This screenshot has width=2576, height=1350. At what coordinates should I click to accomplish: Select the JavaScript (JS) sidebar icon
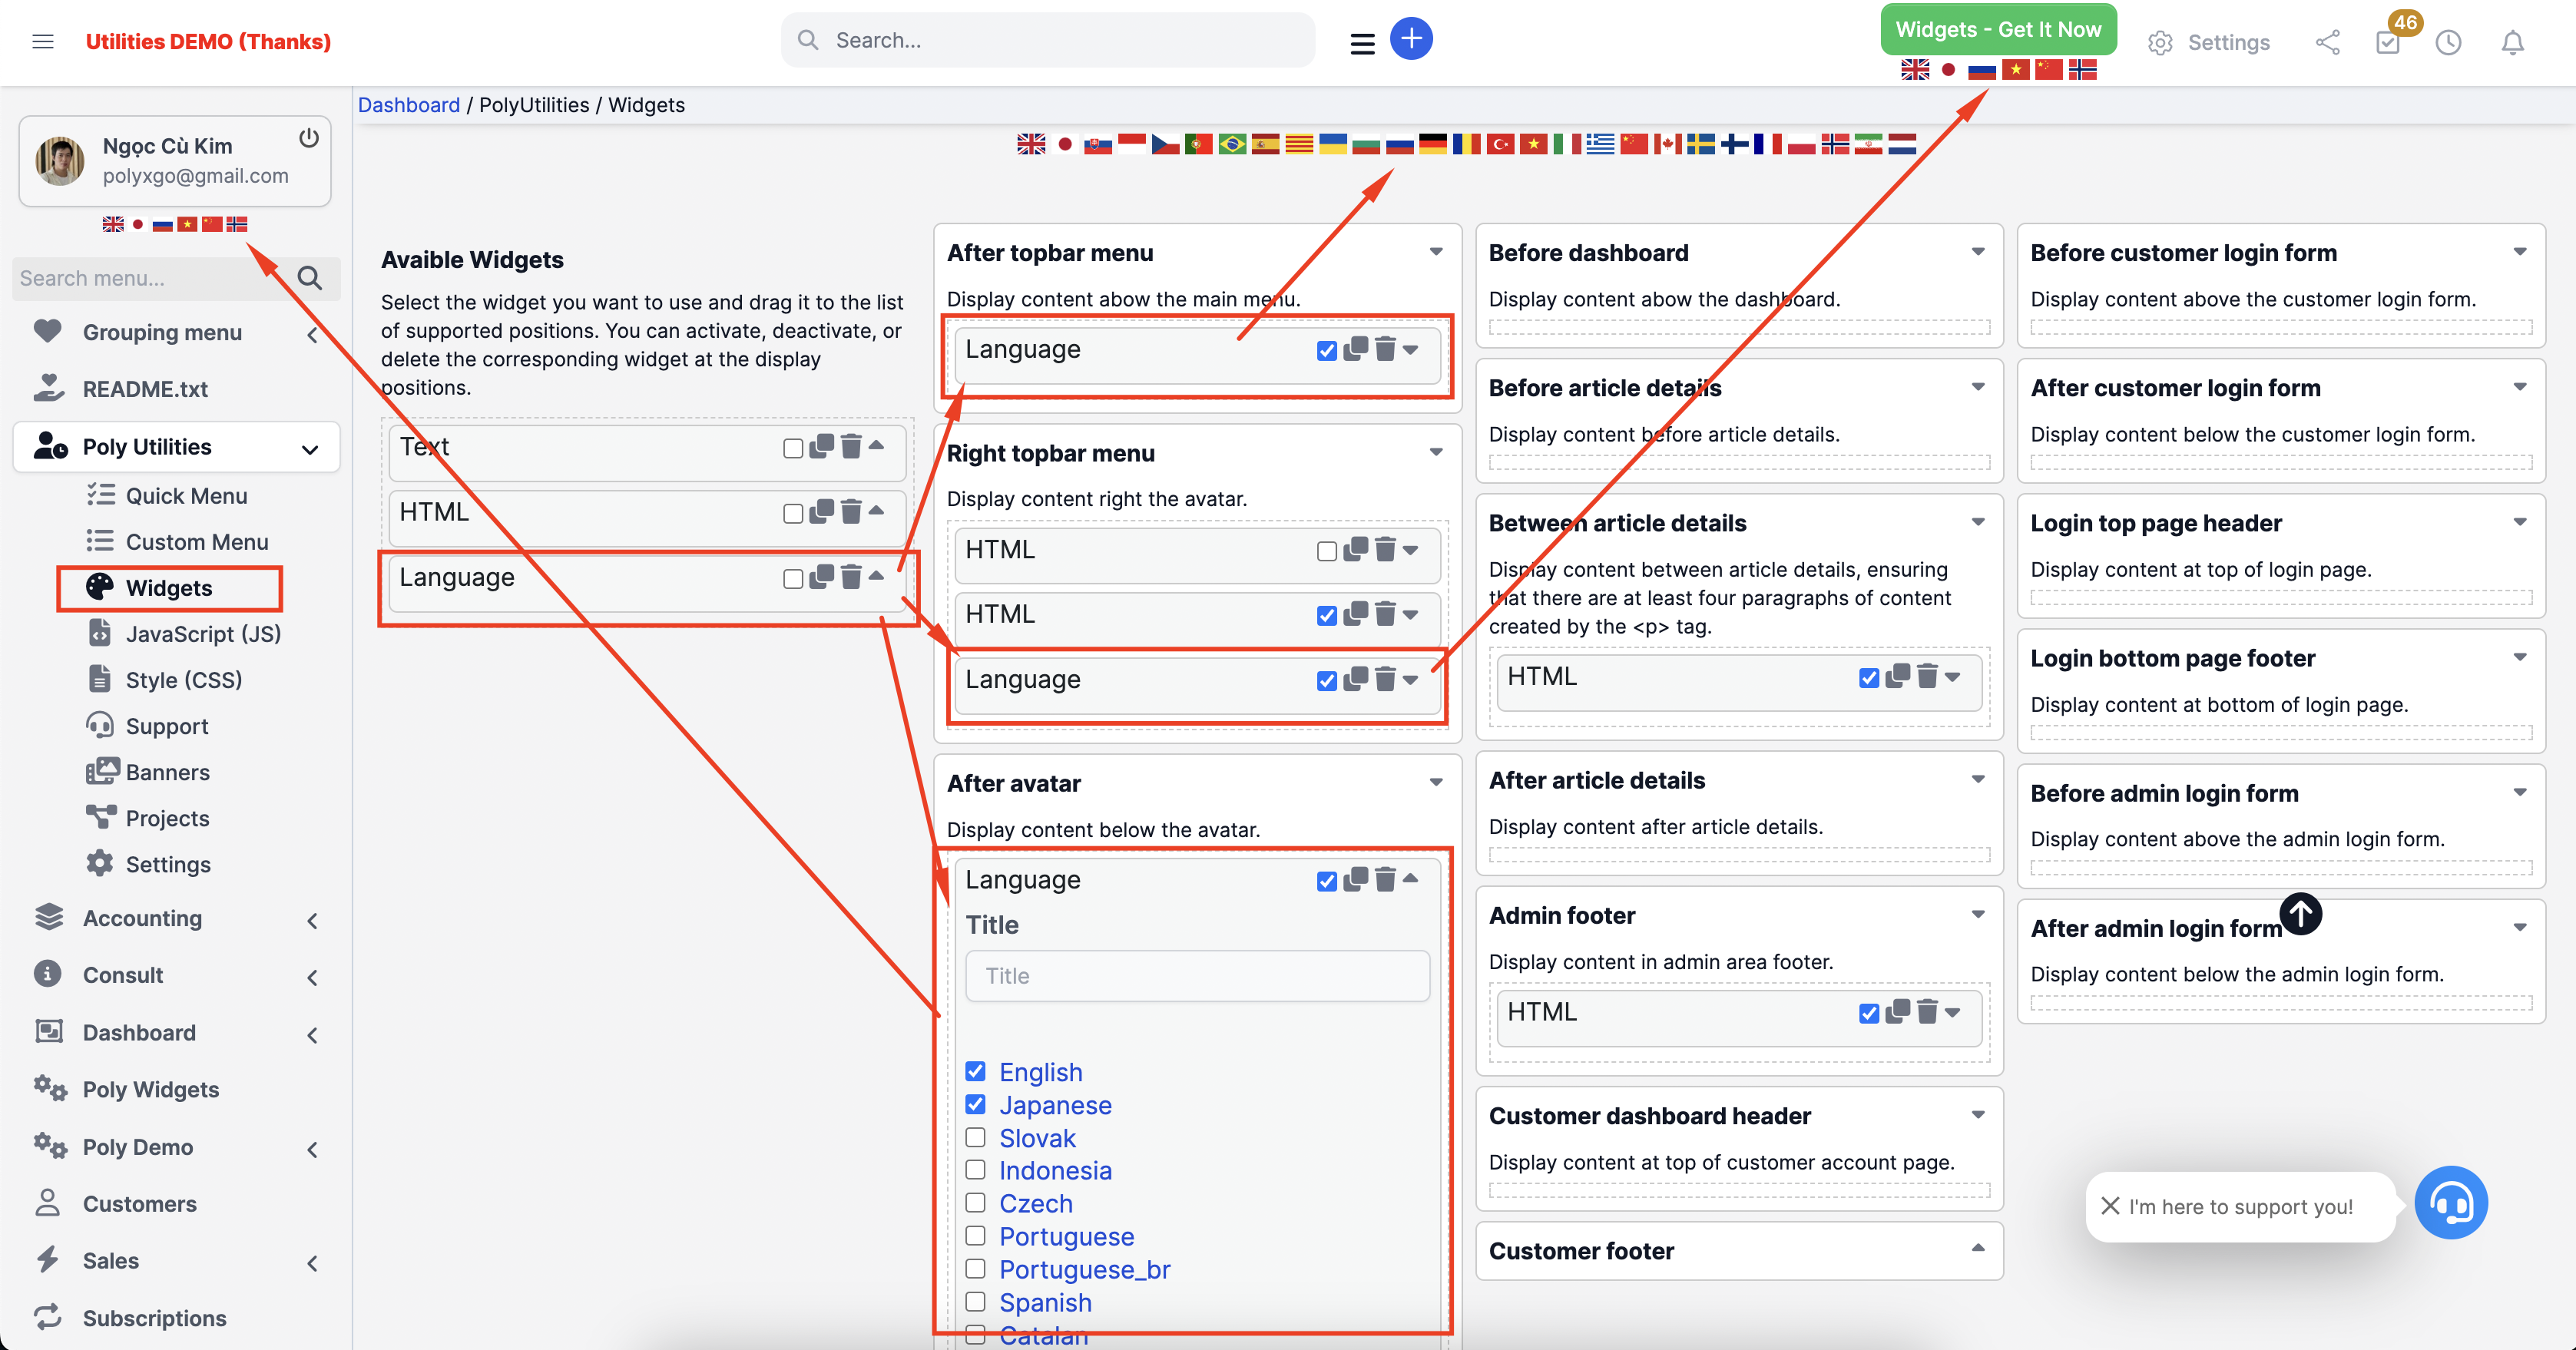(100, 633)
